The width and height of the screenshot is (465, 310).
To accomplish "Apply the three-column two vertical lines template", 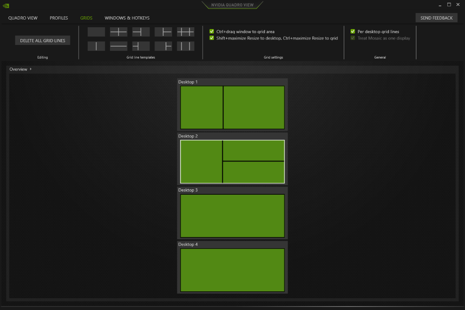I will pos(186,46).
